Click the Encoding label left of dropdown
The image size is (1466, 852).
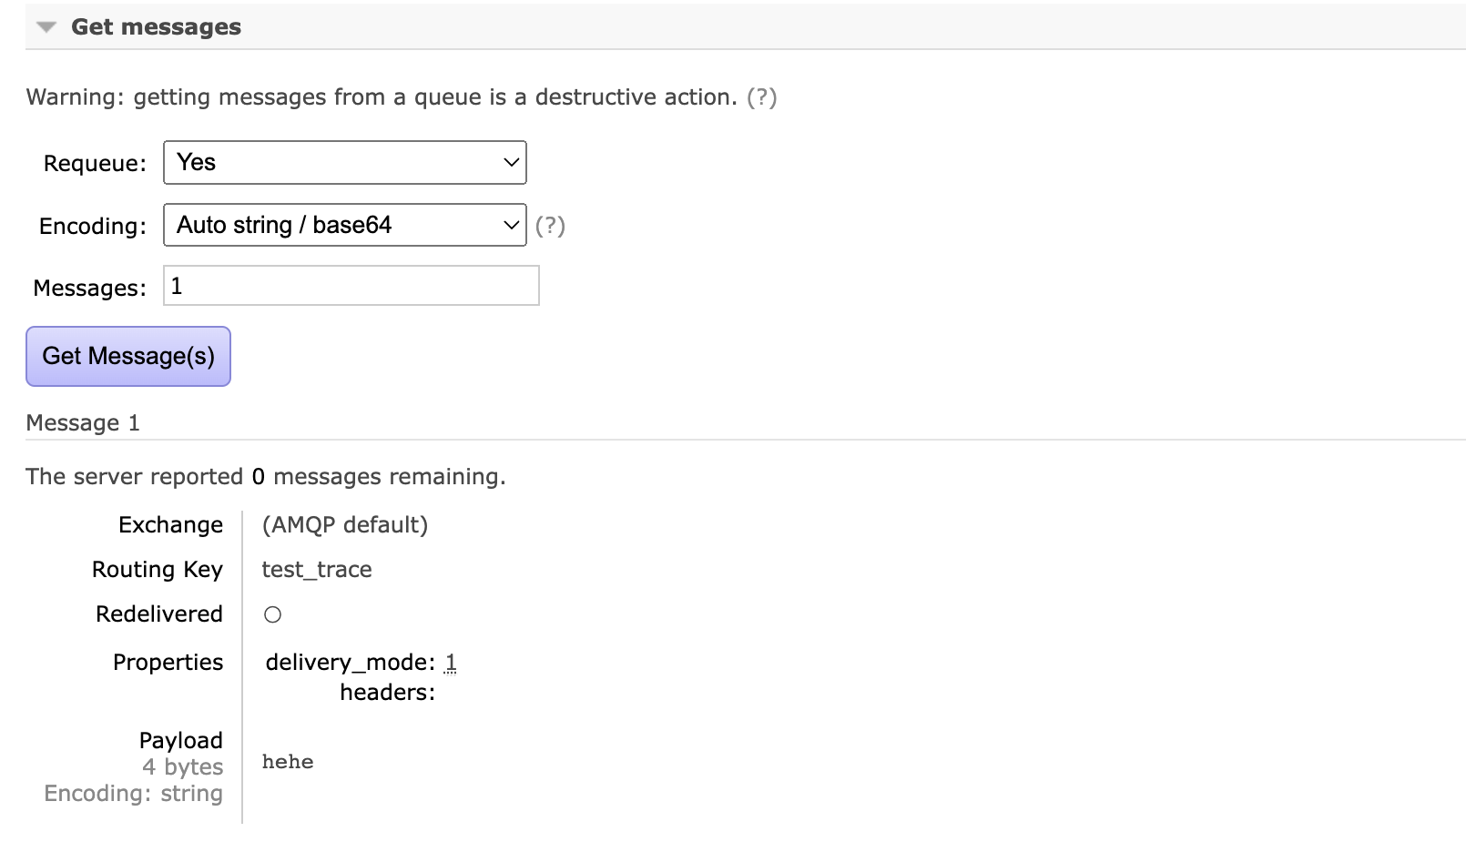(x=92, y=227)
